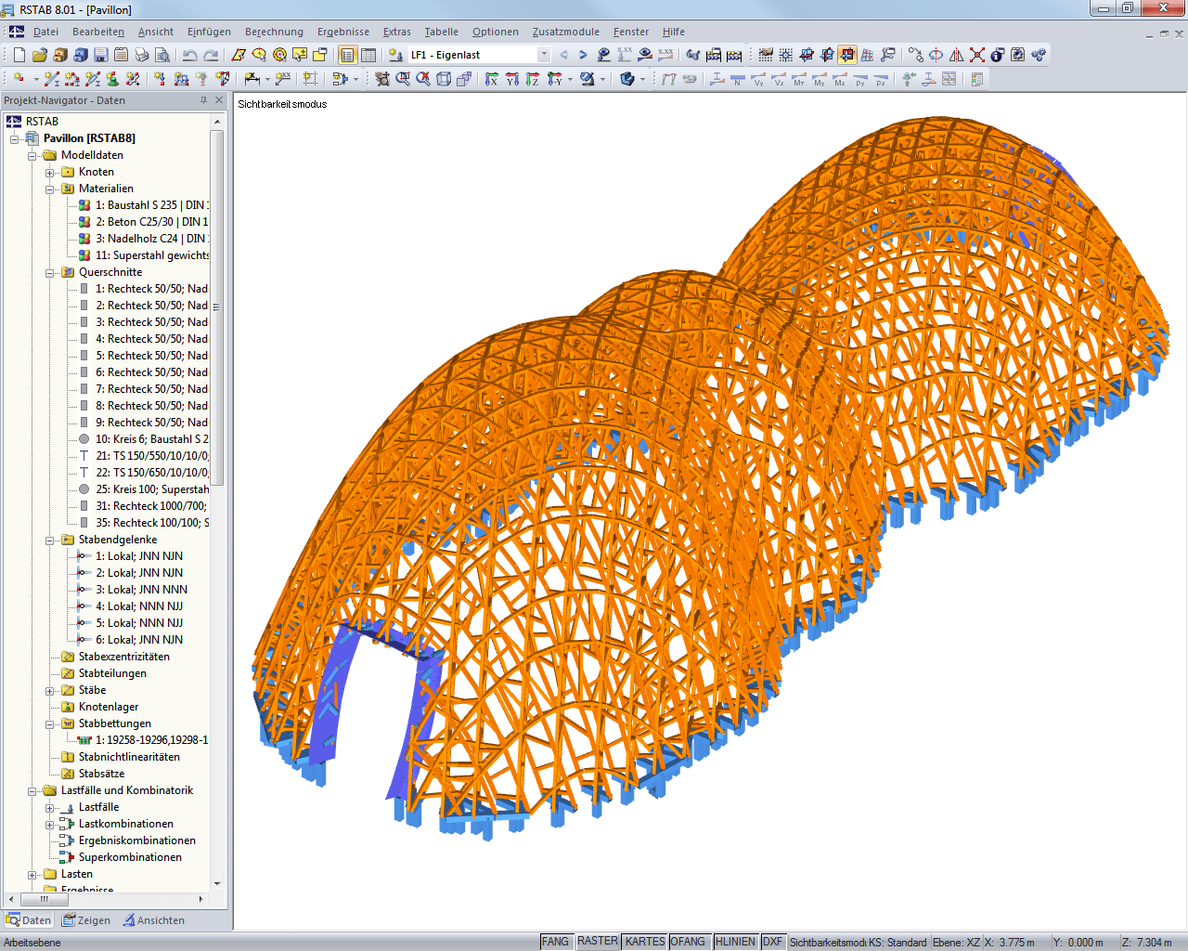Open the LF1 - Eigenlast load case dropdown
1188x951 pixels.
tap(544, 55)
